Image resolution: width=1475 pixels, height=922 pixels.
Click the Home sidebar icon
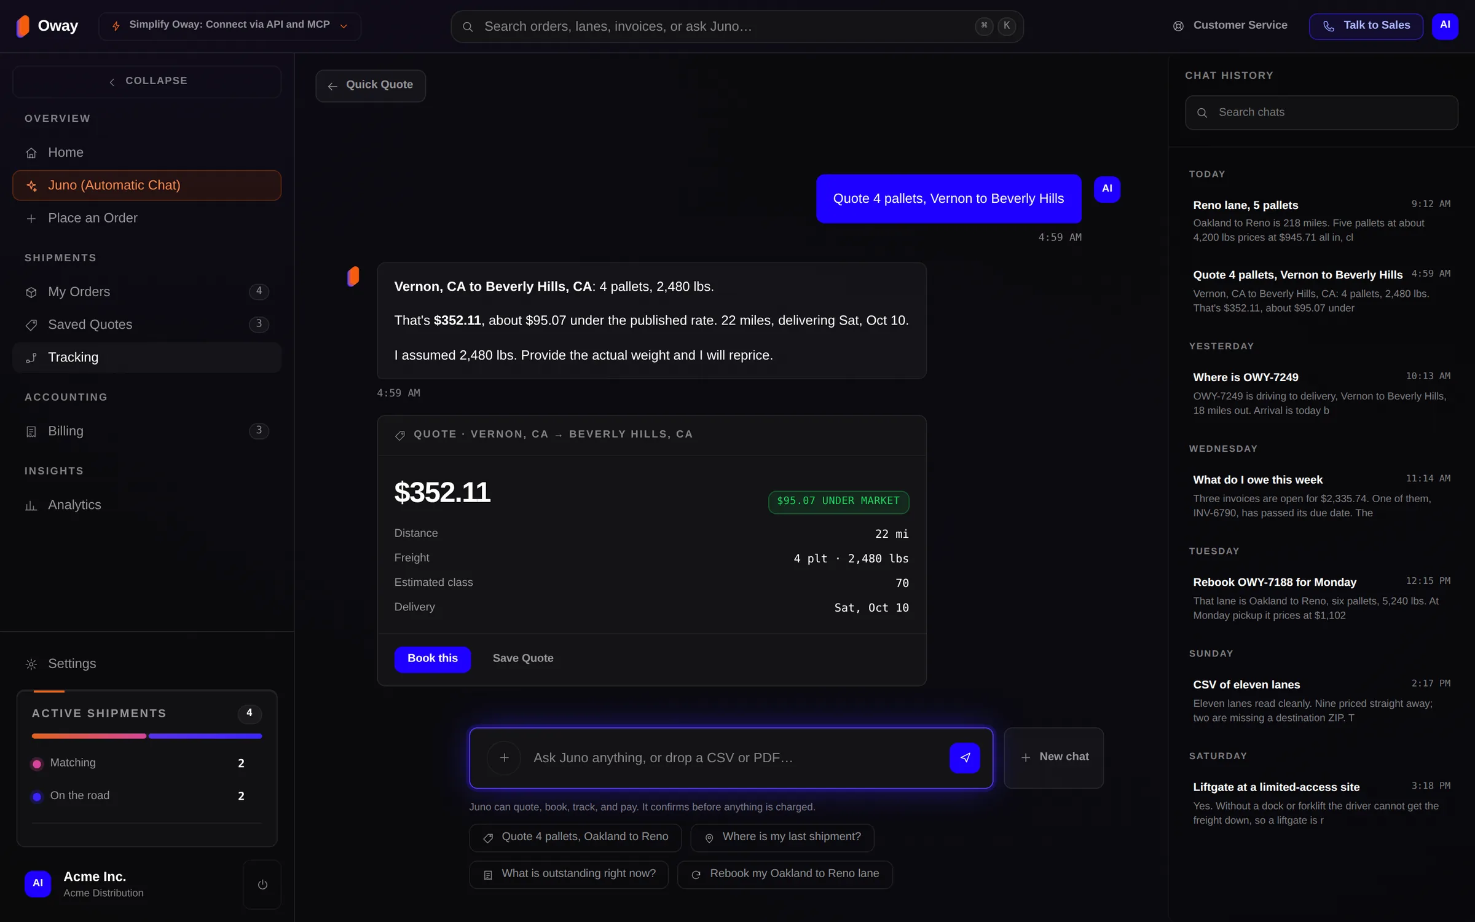coord(31,152)
